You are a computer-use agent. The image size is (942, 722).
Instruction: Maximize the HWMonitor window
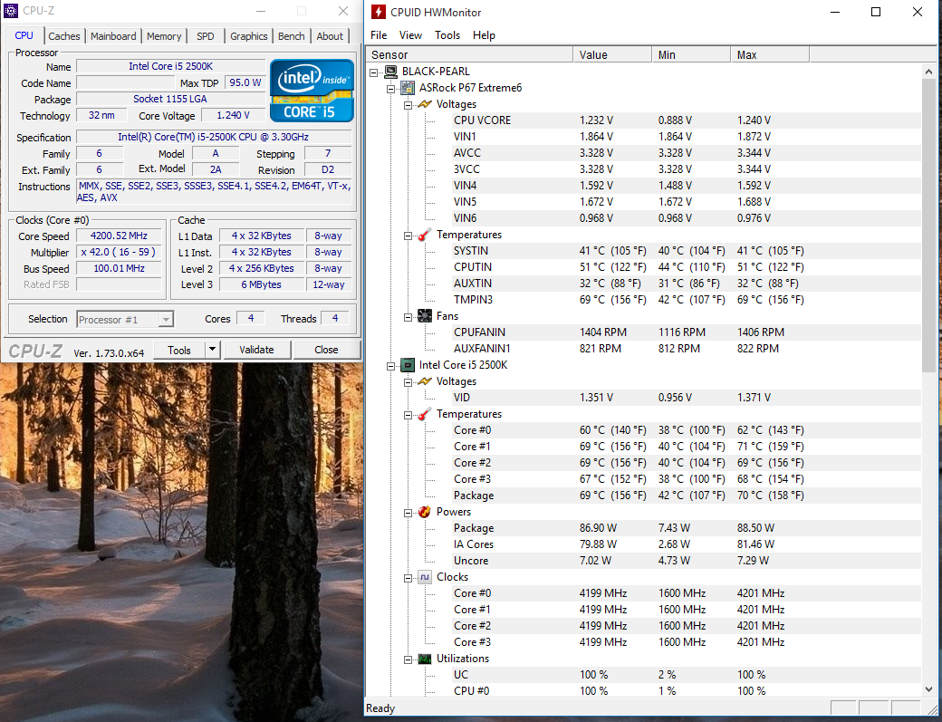point(876,12)
